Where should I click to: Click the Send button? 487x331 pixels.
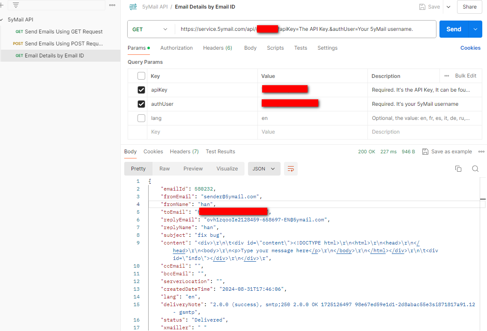454,29
